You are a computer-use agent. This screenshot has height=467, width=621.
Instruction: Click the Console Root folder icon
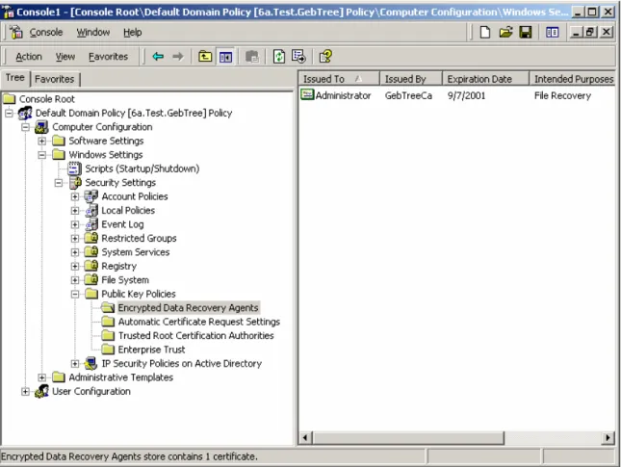pos(9,98)
